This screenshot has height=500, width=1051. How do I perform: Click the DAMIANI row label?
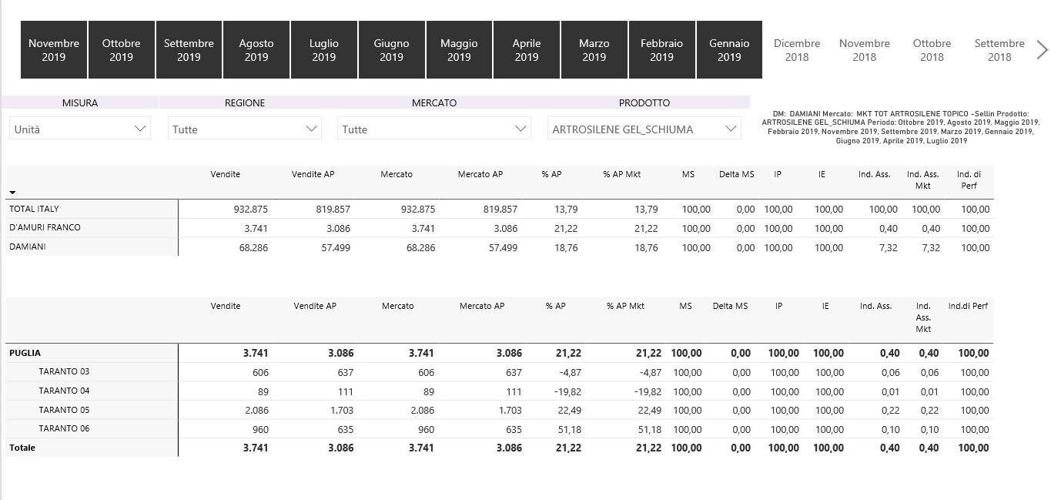[x=27, y=247]
